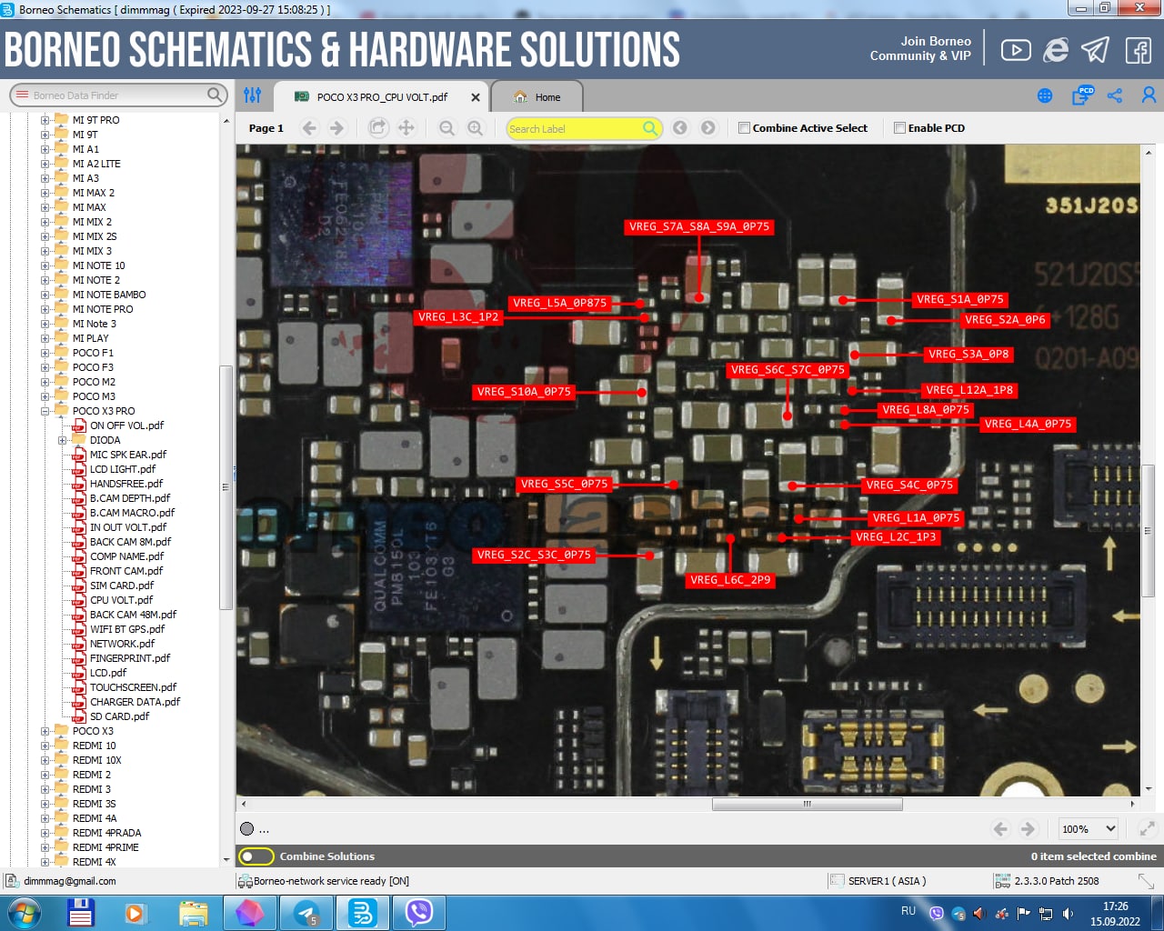Click the bottom-left back arrow near zoom
The height and width of the screenshot is (931, 1164).
(1001, 829)
